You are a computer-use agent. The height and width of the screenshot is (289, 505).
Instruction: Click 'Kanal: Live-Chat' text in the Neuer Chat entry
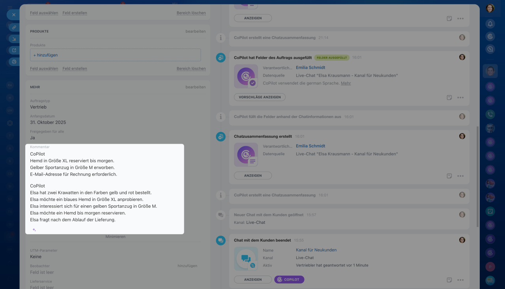click(250, 222)
